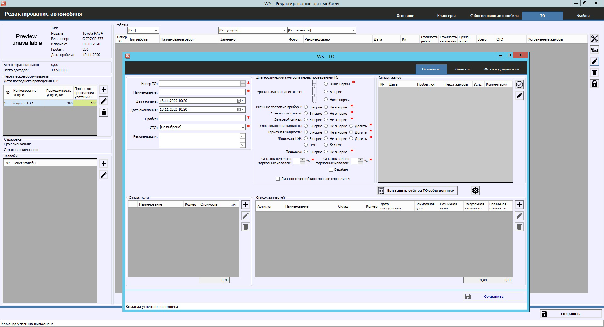Switch to the 'Оплаты' tab

click(462, 69)
